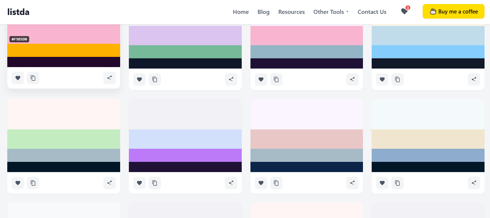Copy the pink and steel-blue palette
Viewport: 490px width, 218px height.
276,79
